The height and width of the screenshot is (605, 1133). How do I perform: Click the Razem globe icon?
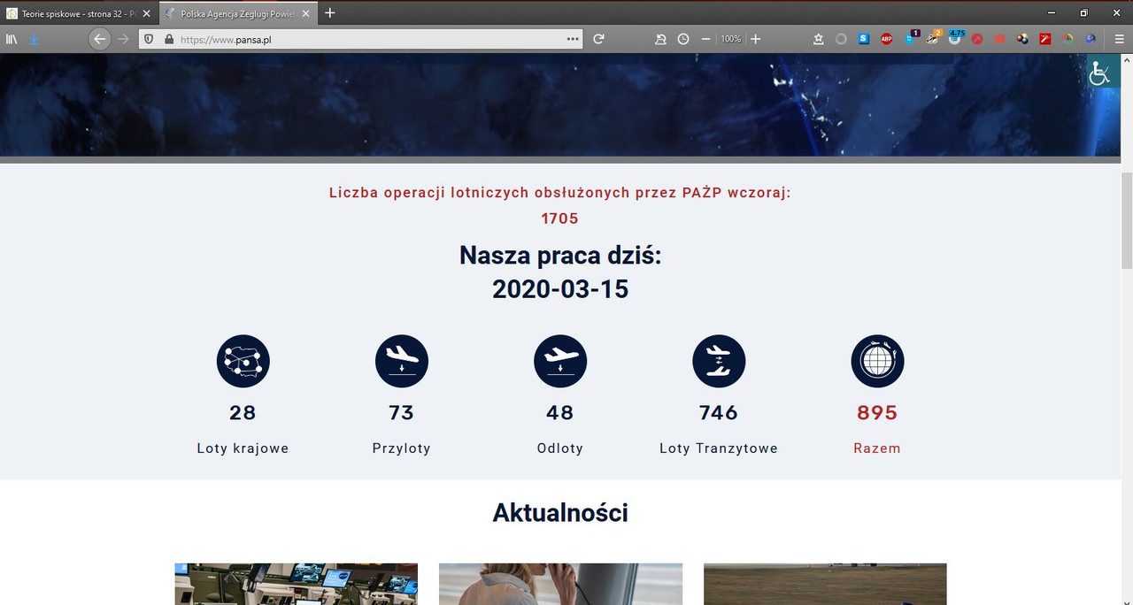coord(877,361)
